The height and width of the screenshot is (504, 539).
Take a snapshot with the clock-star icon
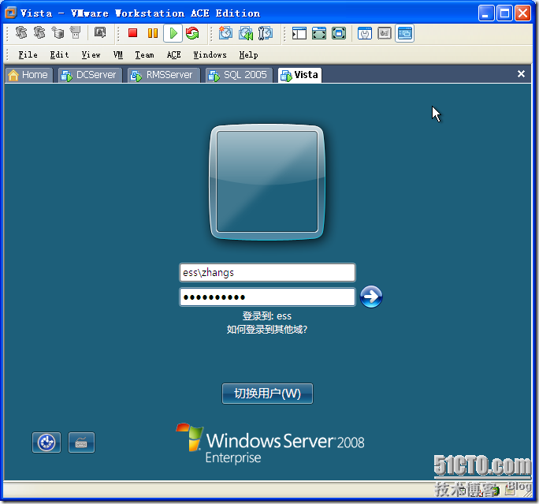(225, 33)
